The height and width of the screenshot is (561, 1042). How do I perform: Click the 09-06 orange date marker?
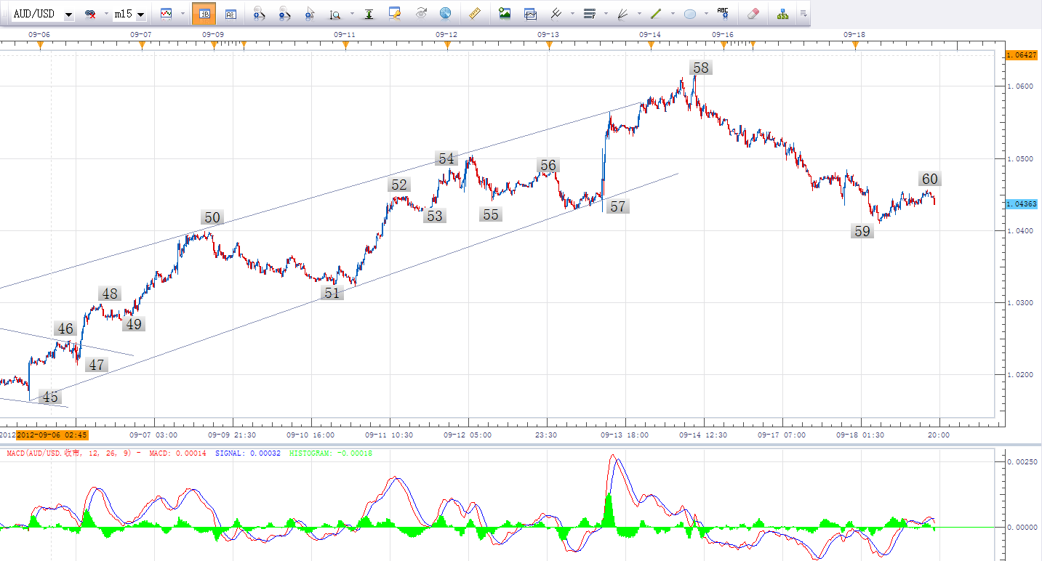click(41, 46)
